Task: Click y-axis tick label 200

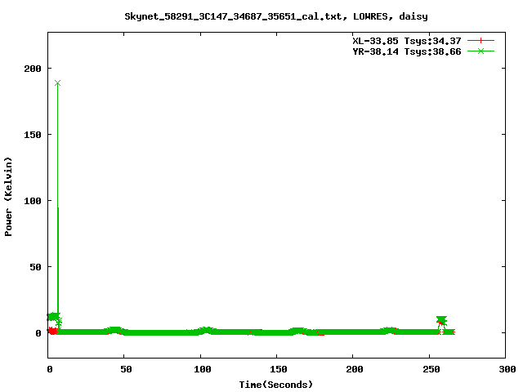Action: pos(33,69)
